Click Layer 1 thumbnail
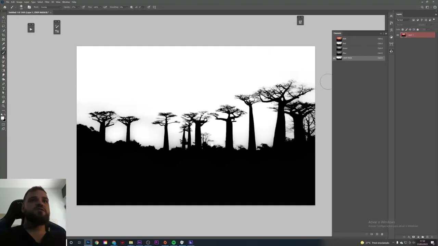 [x=404, y=35]
